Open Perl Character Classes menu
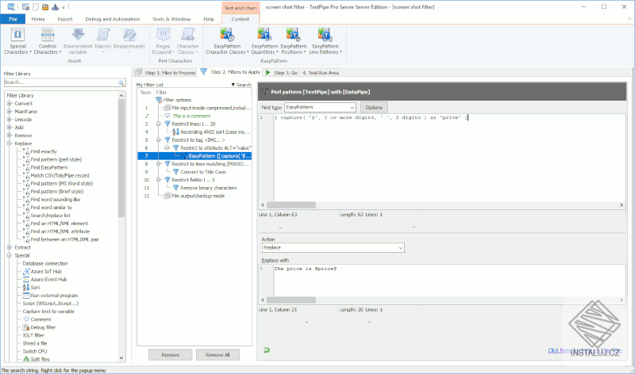 (x=187, y=41)
